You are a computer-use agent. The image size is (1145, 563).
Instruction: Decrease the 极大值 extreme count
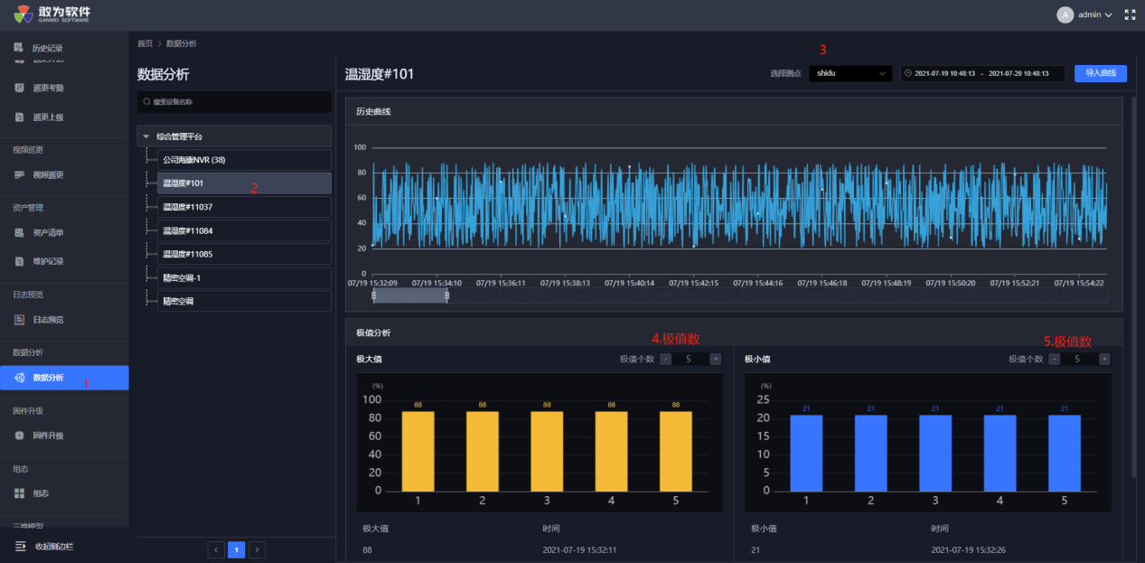(x=666, y=359)
